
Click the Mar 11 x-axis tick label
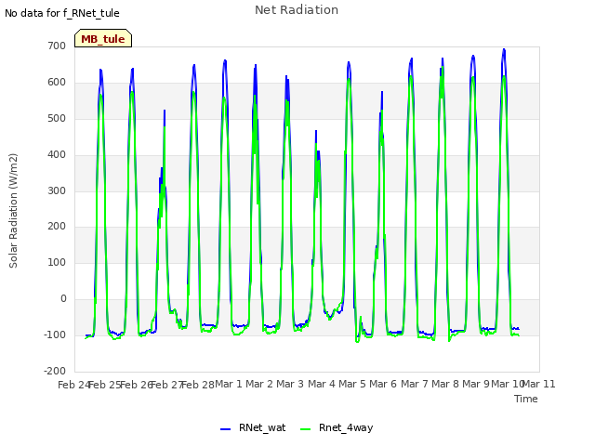[539, 384]
